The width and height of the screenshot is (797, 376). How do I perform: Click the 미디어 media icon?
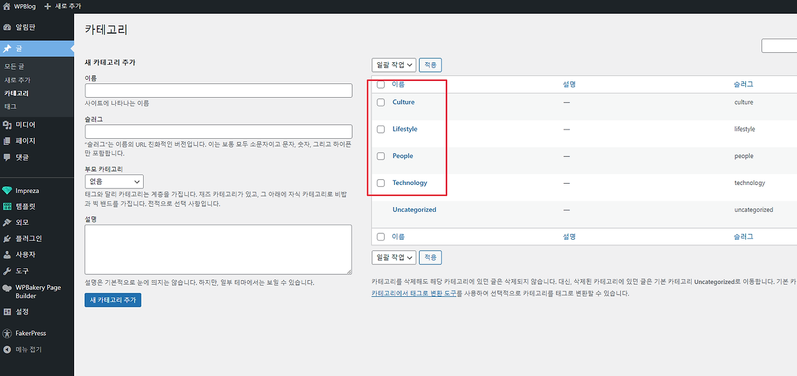point(7,125)
